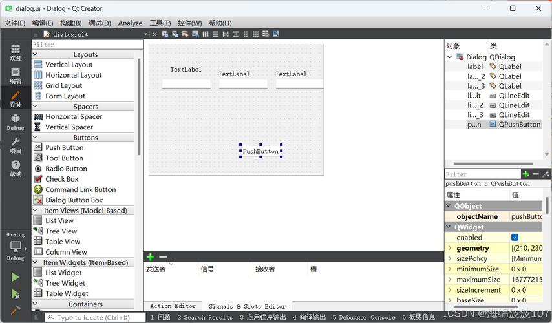Add a new signal-slot connection with green plus
This screenshot has width=552, height=323.
(151, 257)
